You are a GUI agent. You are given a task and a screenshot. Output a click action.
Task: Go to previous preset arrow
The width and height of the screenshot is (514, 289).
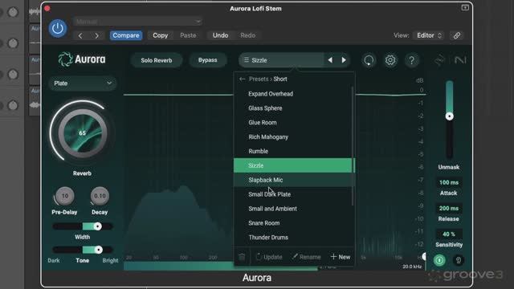pyautogui.click(x=330, y=60)
